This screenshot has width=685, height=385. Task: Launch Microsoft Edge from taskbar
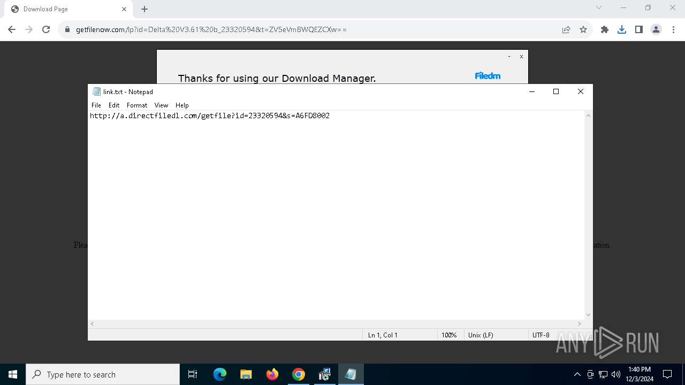tap(220, 374)
